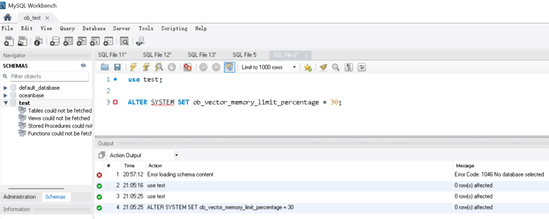Create a new function icon
The image size is (549, 219).
point(108,41)
